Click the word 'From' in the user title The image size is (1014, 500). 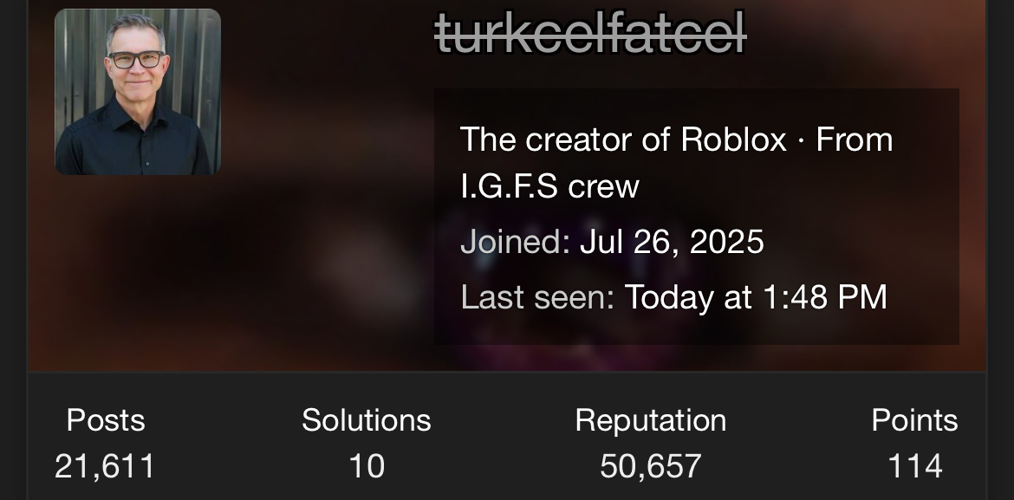pyautogui.click(x=855, y=139)
